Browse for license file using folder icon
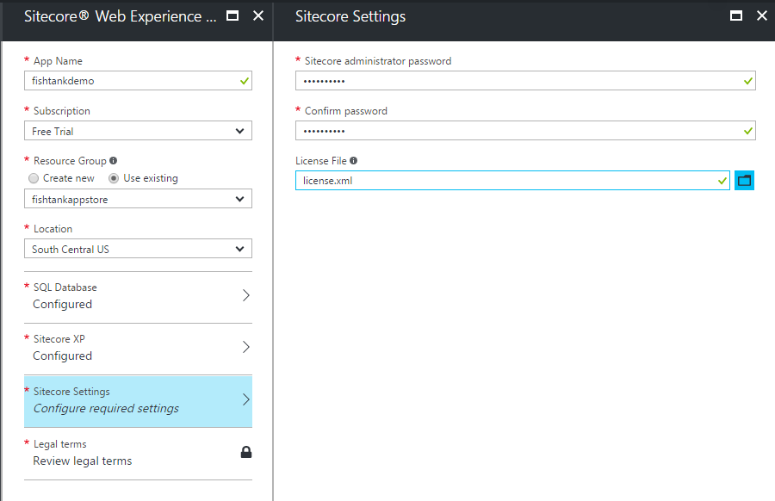 coord(744,180)
